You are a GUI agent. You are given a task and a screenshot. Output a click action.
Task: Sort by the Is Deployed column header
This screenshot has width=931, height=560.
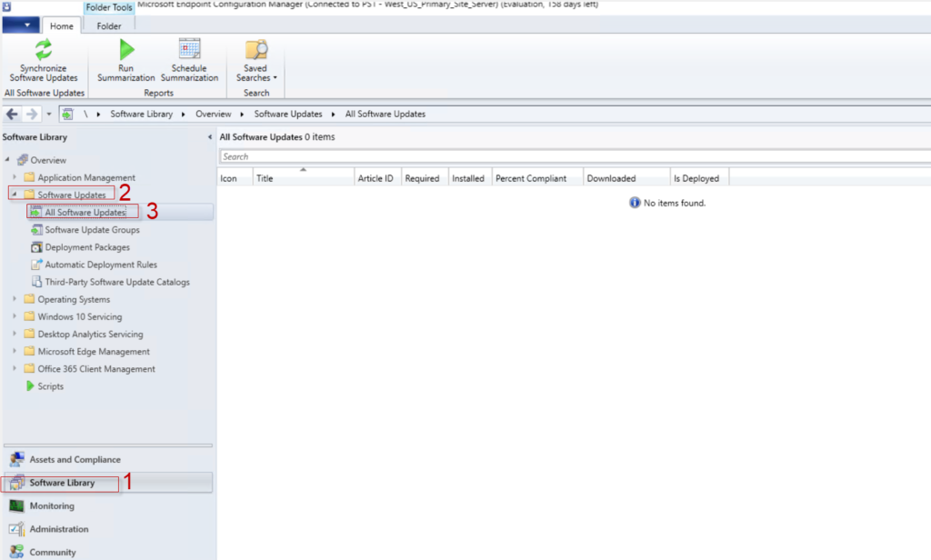click(699, 178)
